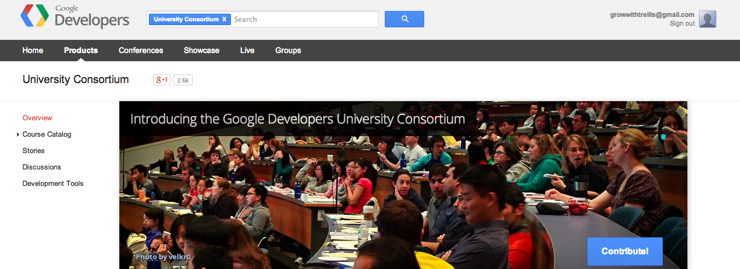The height and width of the screenshot is (269, 740).
Task: Open the Groups nav item
Action: tap(288, 50)
